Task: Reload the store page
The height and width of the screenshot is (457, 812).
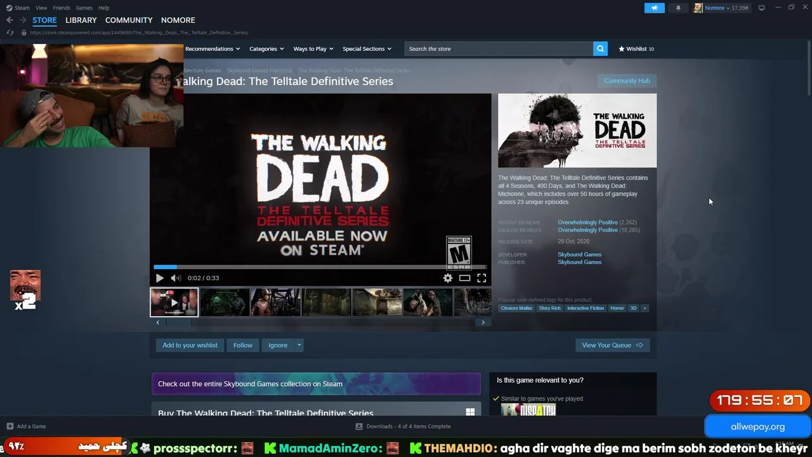Action: (10, 32)
